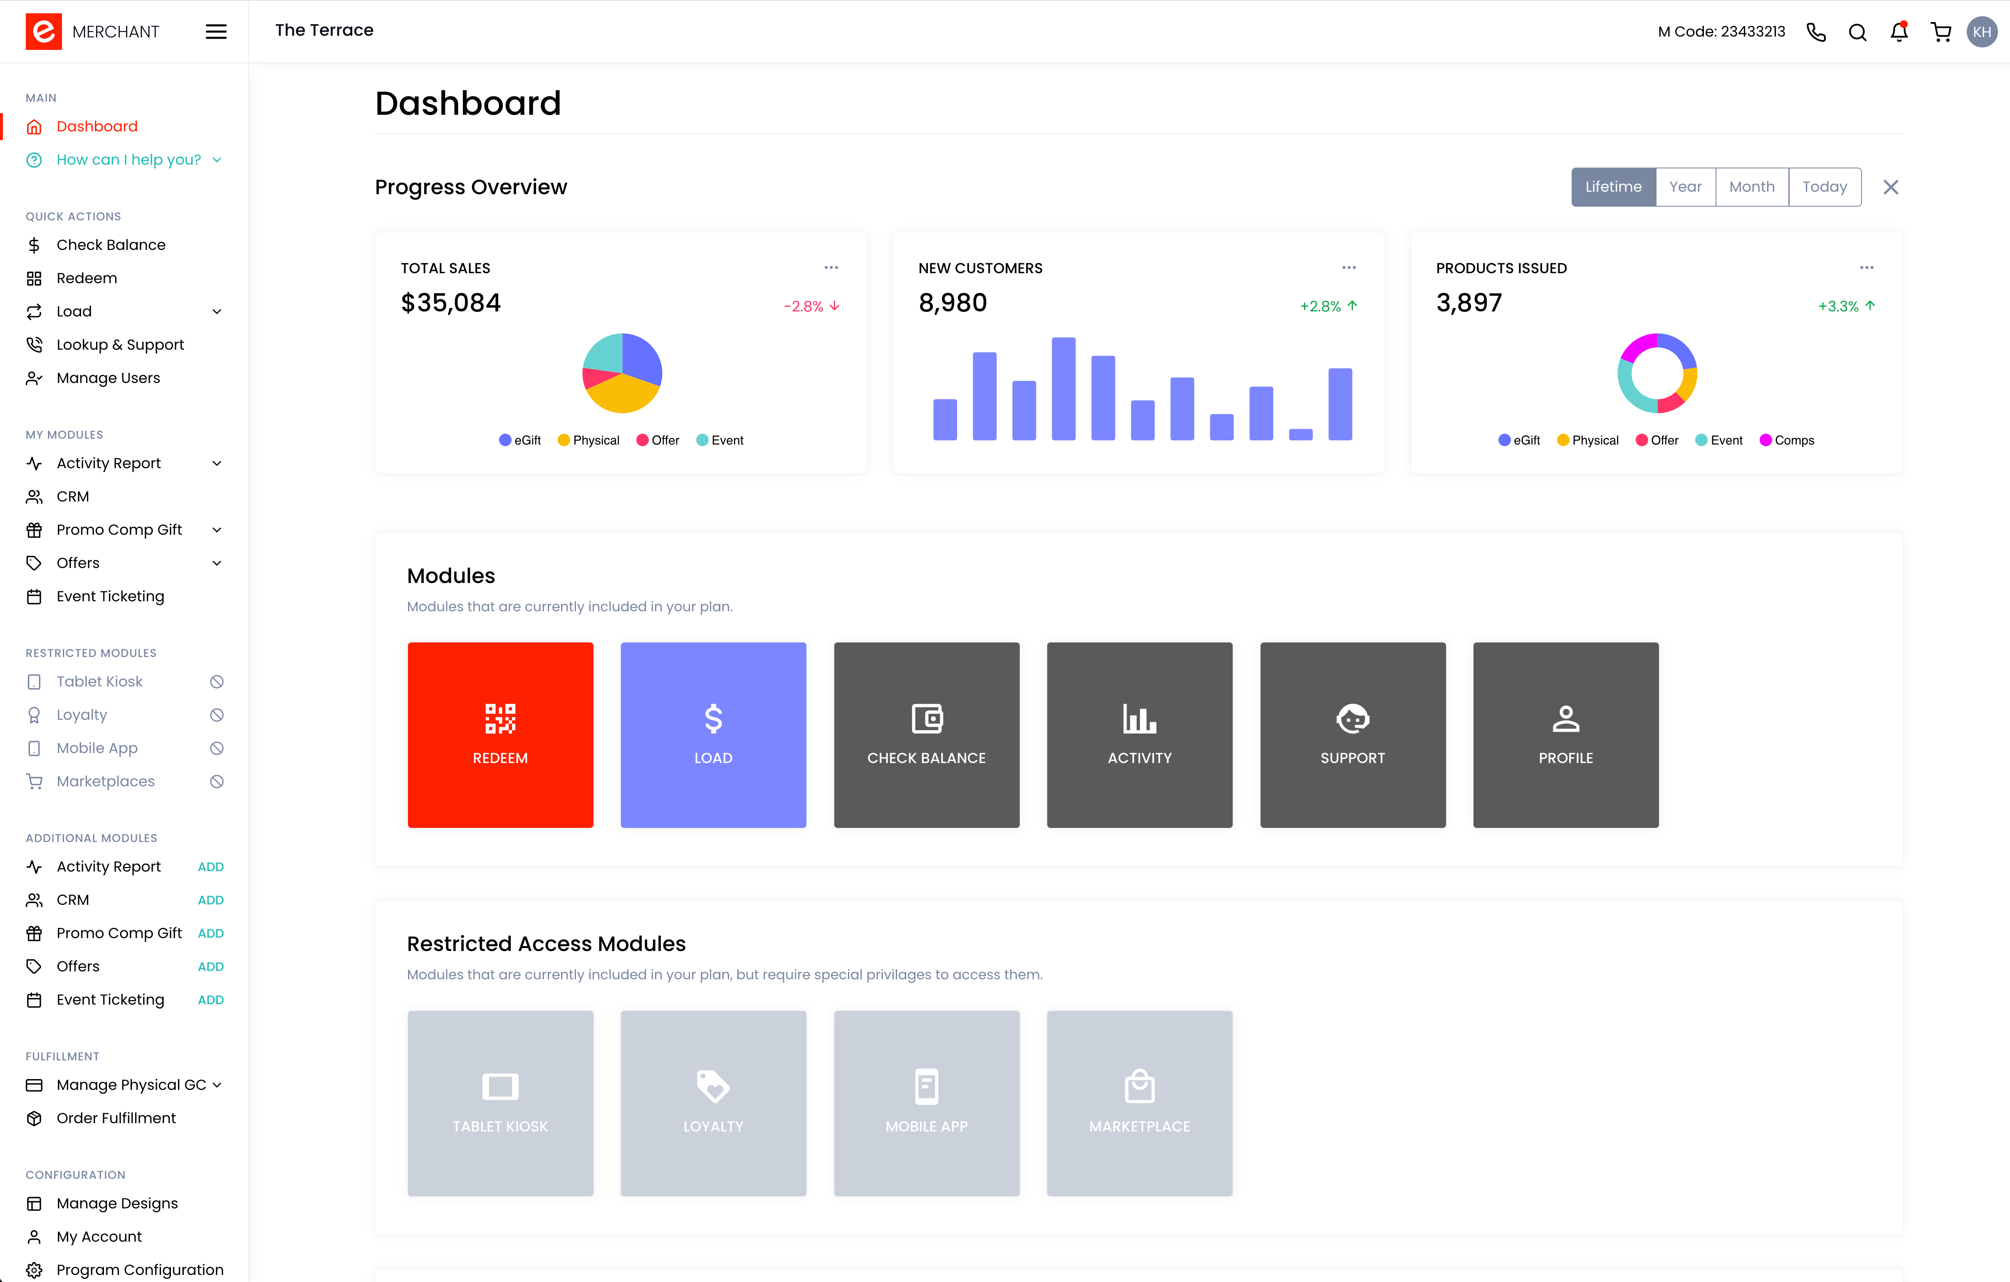Image resolution: width=2010 pixels, height=1282 pixels.
Task: Click the Order Fulfillment box icon
Action: click(34, 1119)
